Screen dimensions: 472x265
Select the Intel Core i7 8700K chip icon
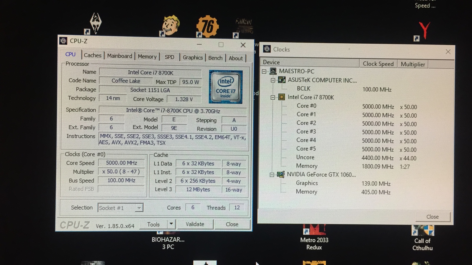click(282, 97)
